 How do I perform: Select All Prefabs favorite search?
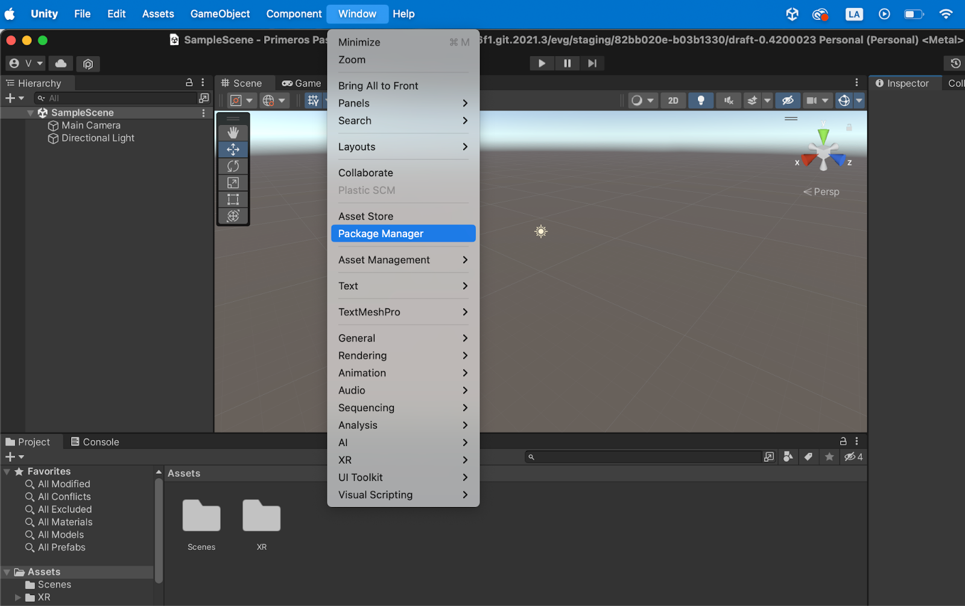[55, 547]
